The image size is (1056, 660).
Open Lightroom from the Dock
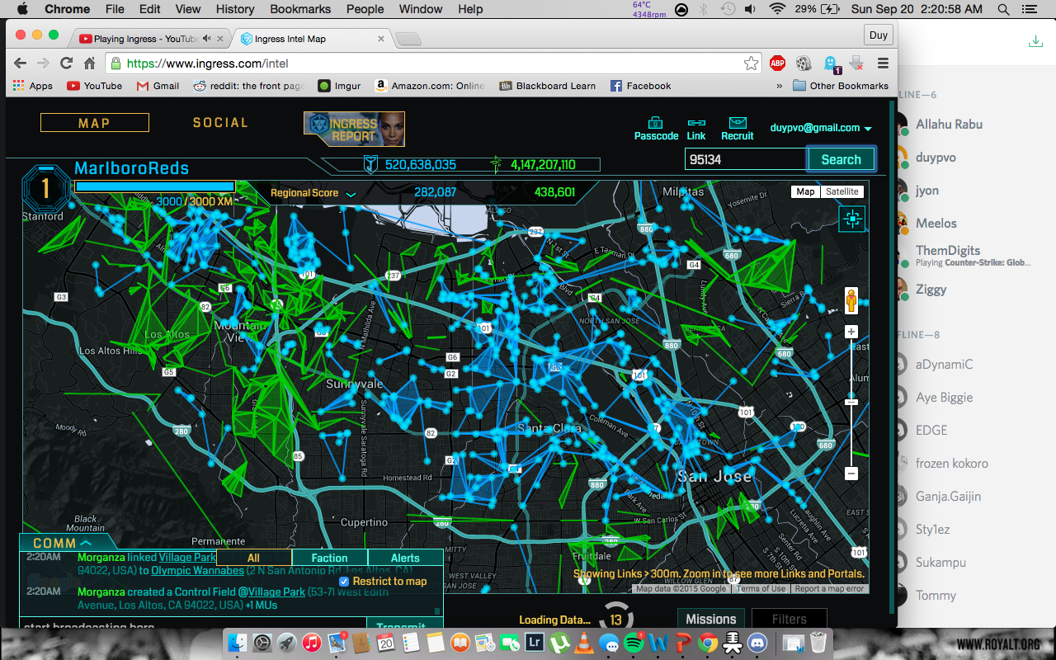pyautogui.click(x=534, y=642)
